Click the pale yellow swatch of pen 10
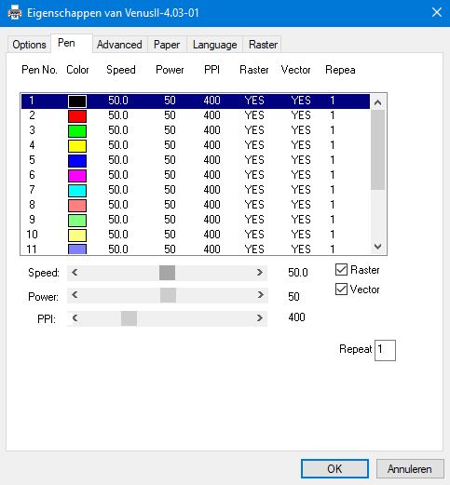Screen dimensions: 450x485 (x=77, y=236)
